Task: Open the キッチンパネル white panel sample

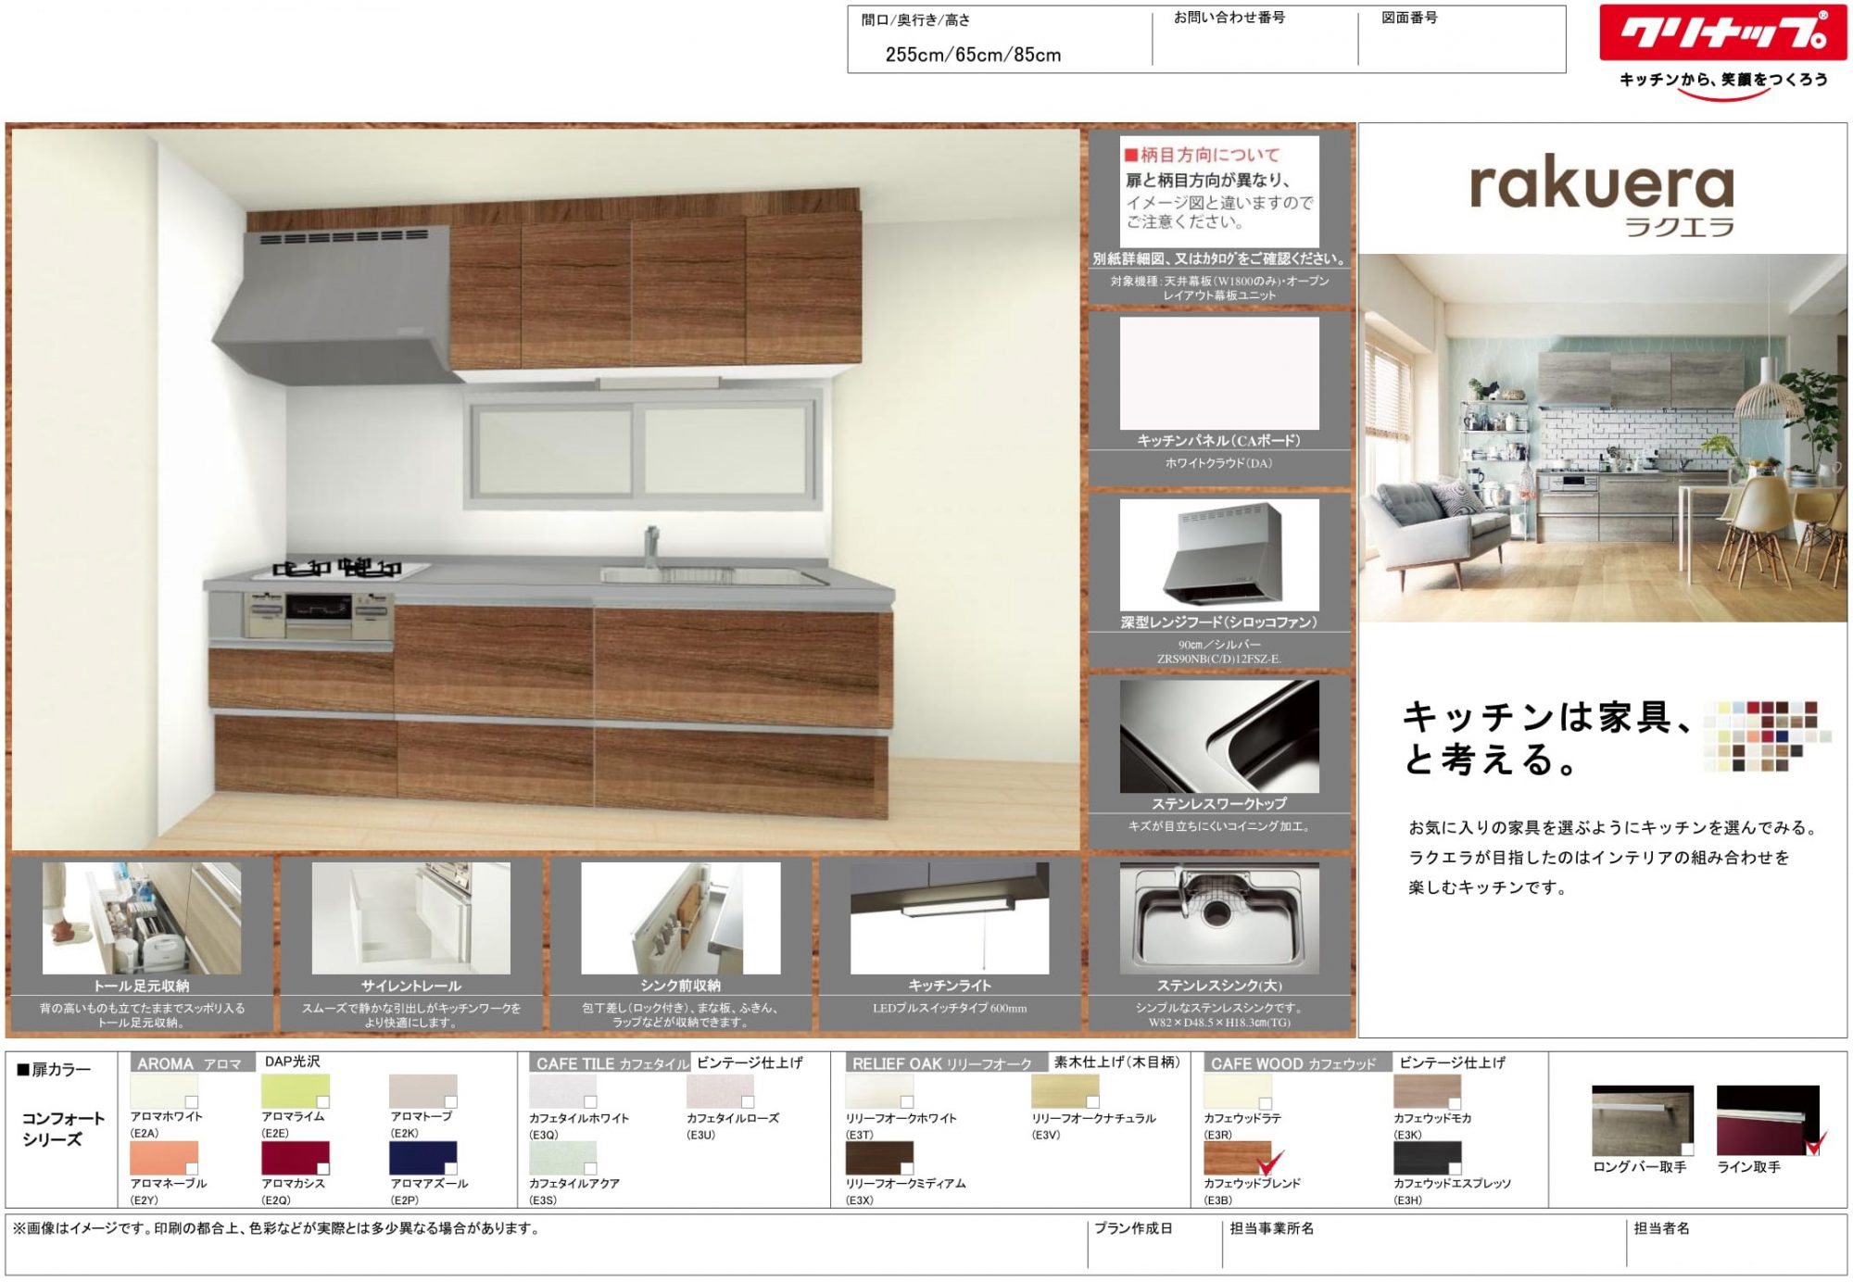Action: [1219, 373]
